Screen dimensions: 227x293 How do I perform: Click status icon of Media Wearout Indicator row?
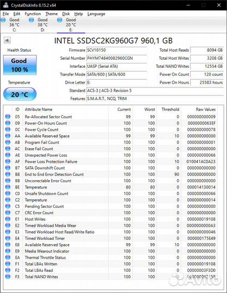pos(8,251)
